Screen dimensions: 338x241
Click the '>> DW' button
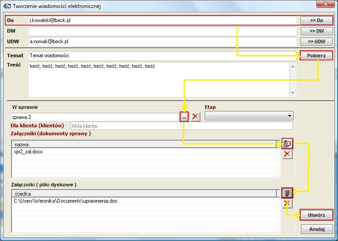317,31
